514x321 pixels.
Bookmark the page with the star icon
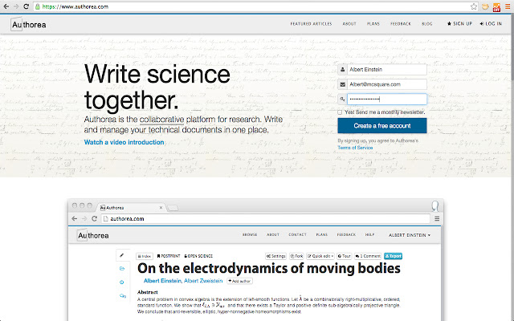tap(473, 6)
